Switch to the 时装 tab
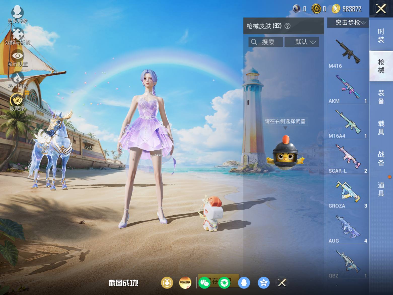This screenshot has height=295, width=393. [x=381, y=36]
